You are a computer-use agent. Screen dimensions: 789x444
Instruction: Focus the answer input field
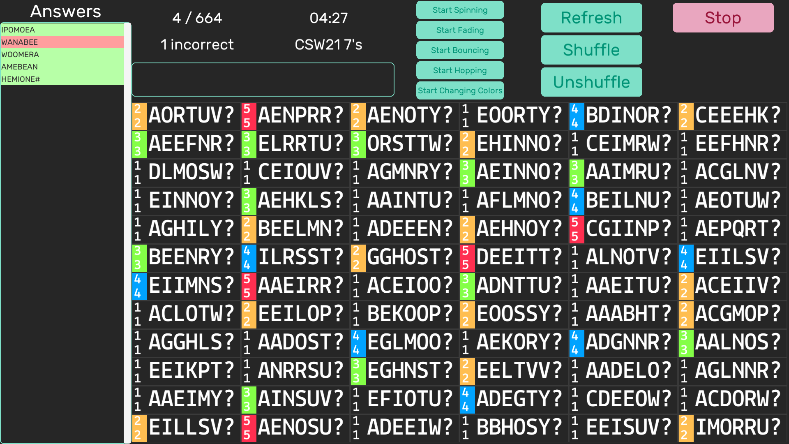(x=263, y=79)
